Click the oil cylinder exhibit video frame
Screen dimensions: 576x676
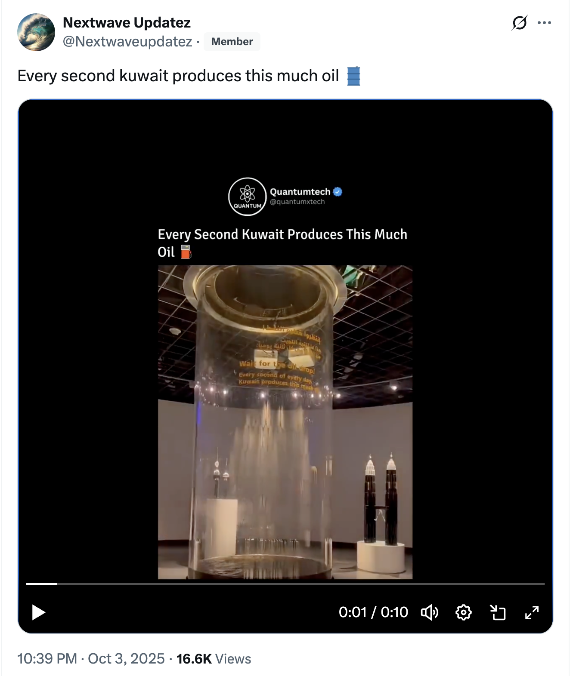(285, 422)
